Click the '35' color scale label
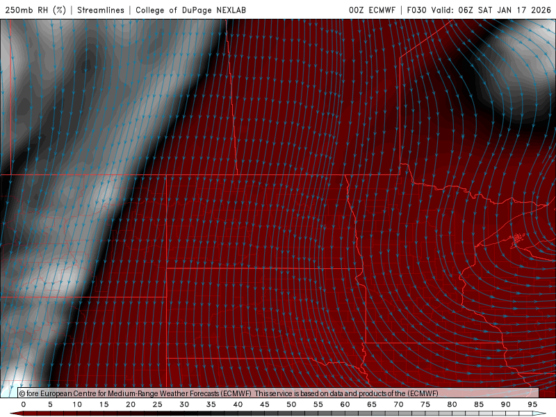The height and width of the screenshot is (417, 556). tap(211, 404)
